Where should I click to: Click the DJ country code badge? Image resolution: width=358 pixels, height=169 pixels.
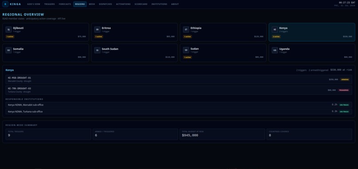tap(8, 29)
